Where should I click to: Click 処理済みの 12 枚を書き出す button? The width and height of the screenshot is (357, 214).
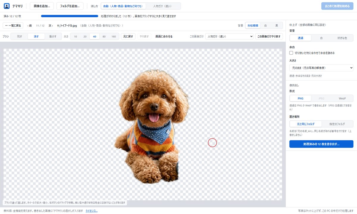pyautogui.click(x=321, y=144)
